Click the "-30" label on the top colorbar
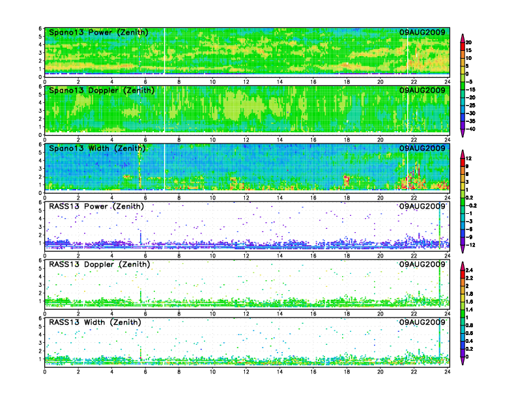Image resolution: width=516 pixels, height=399 pixels. coord(470,113)
